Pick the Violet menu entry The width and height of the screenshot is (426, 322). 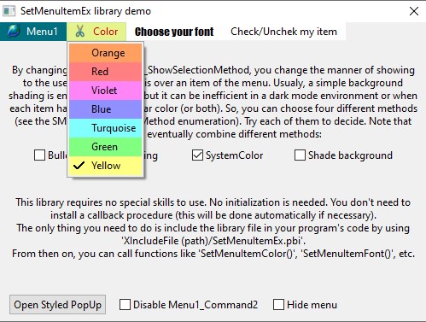click(106, 91)
